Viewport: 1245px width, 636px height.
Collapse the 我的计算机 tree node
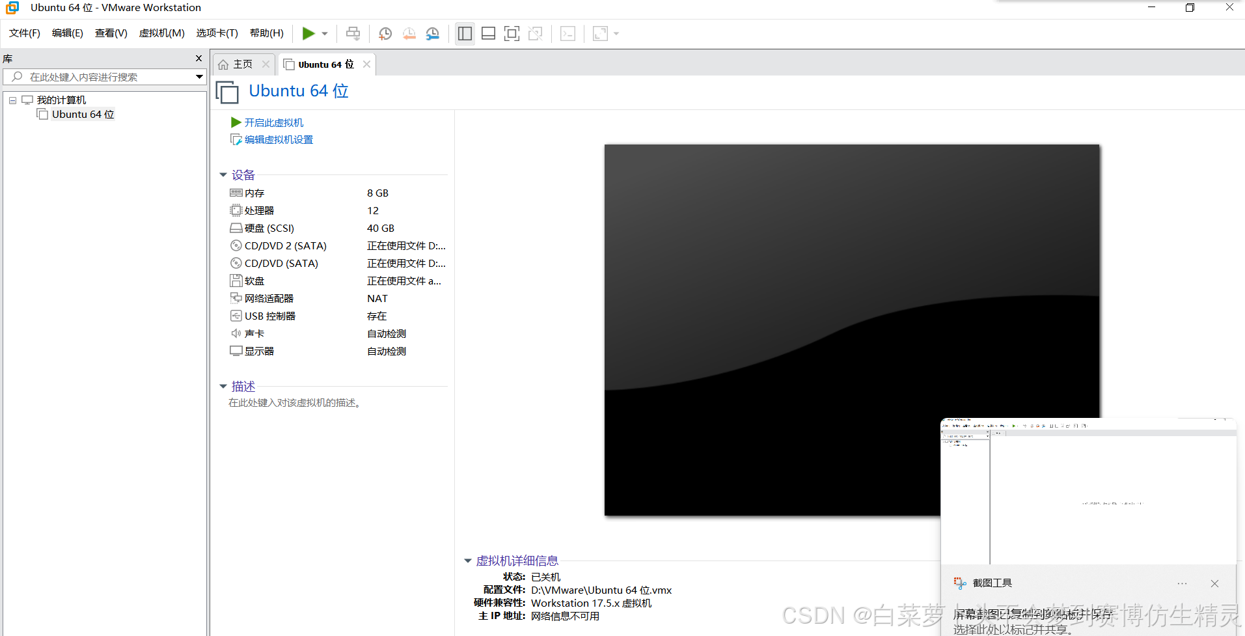click(12, 100)
